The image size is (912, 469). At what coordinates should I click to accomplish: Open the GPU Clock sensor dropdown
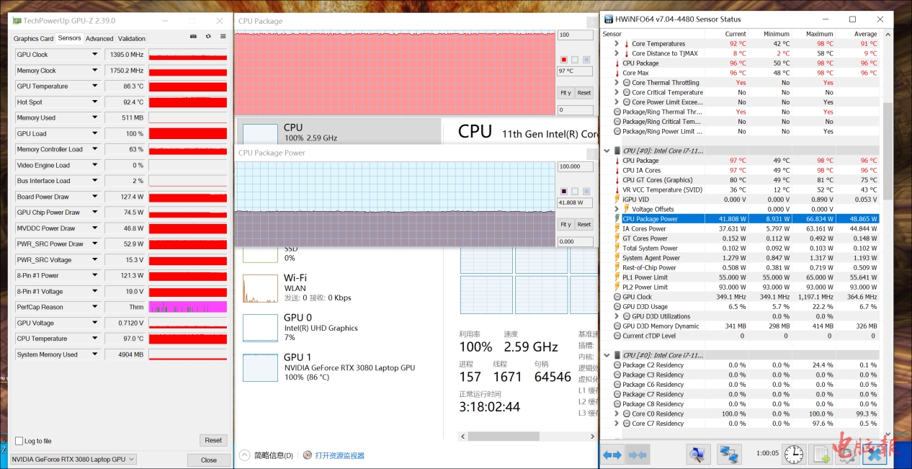[x=94, y=55]
